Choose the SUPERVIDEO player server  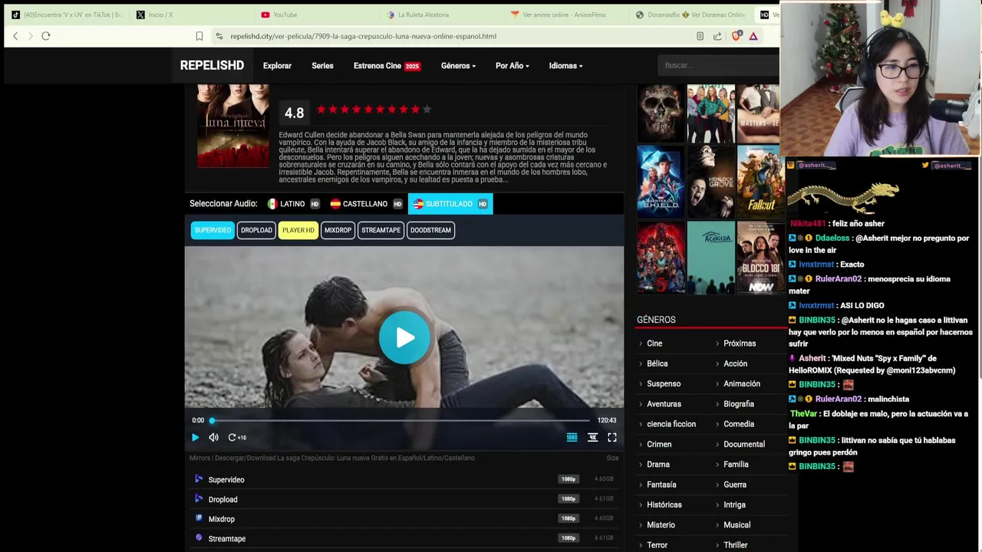pyautogui.click(x=213, y=230)
